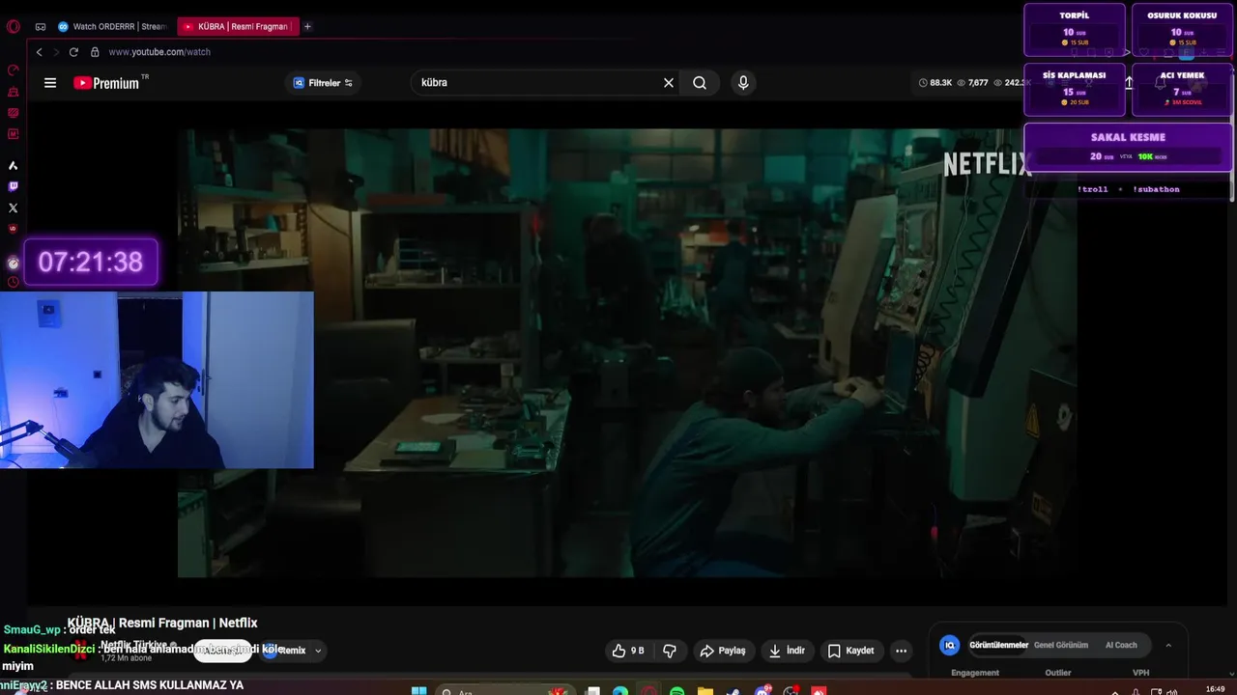Open X (Twitter) in the sidebar
The width and height of the screenshot is (1237, 695).
13,208
